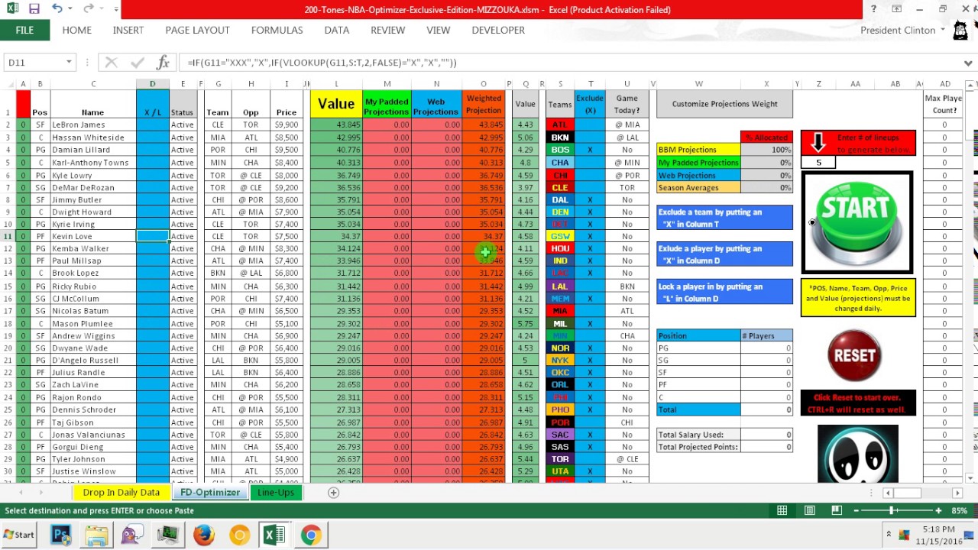Click the number of lineups field showing 5
978x550 pixels.
819,162
